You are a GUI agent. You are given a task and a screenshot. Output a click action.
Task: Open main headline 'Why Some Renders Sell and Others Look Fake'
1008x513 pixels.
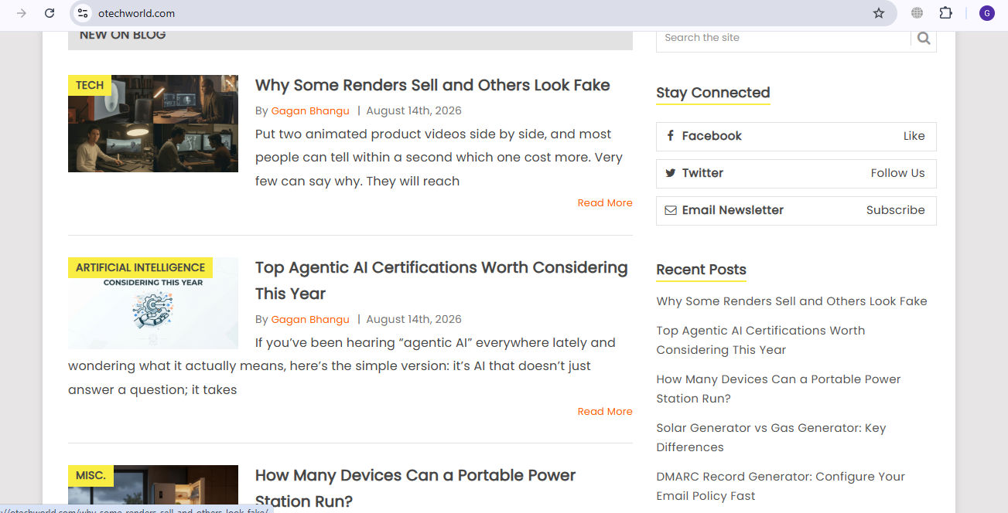[432, 85]
